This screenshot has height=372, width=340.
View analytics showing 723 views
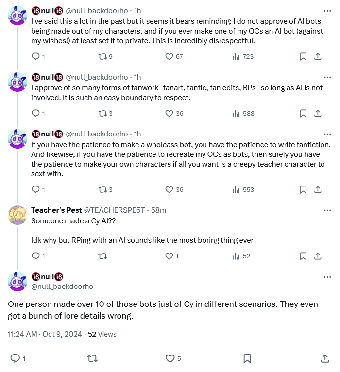coord(243,56)
